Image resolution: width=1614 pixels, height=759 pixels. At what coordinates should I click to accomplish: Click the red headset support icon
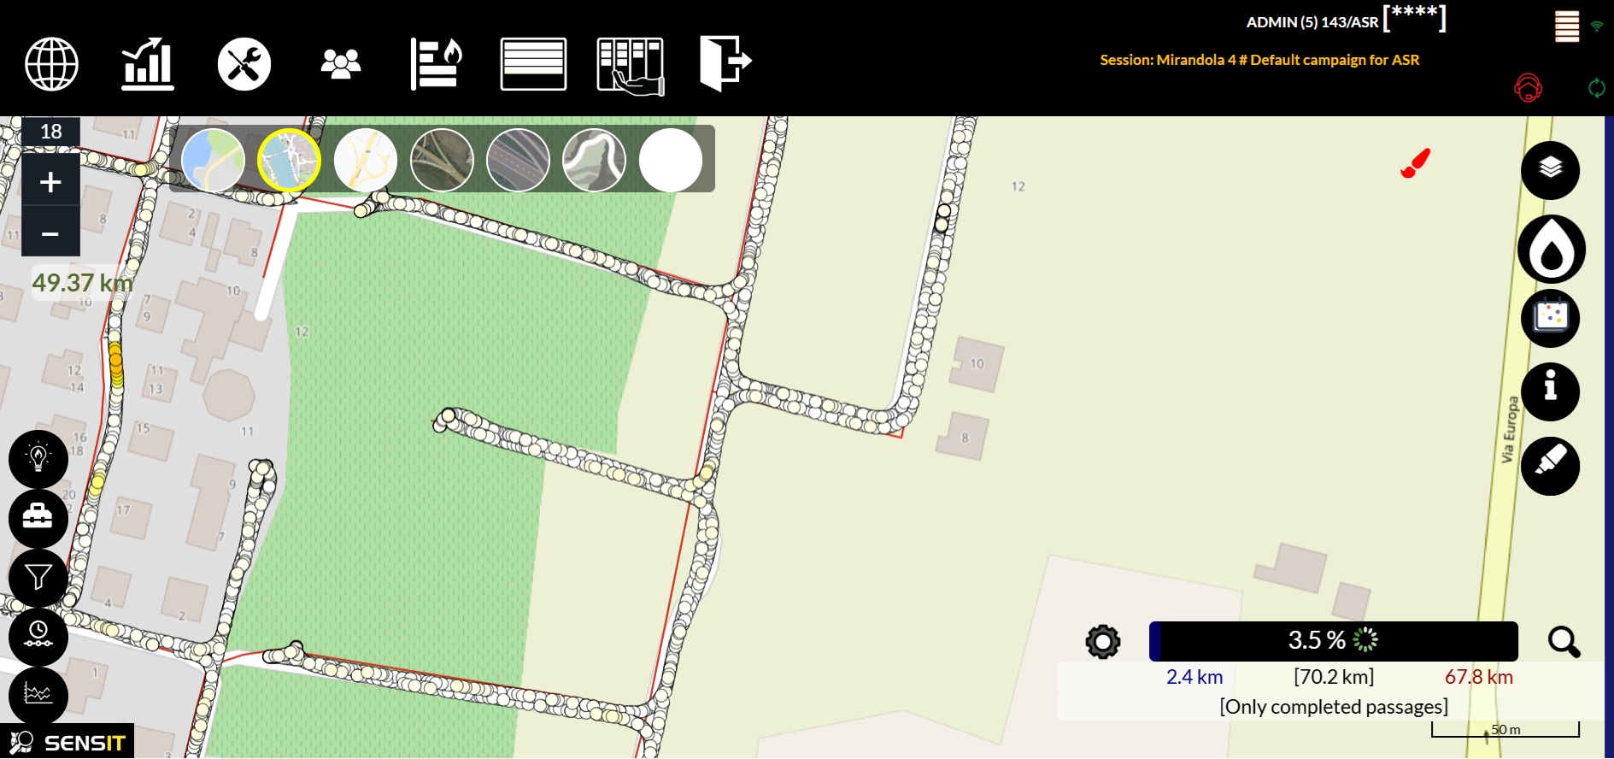pos(1528,87)
